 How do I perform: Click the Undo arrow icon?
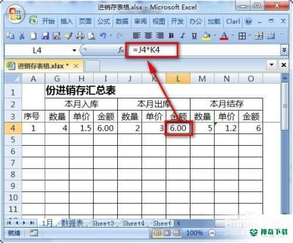(103, 36)
